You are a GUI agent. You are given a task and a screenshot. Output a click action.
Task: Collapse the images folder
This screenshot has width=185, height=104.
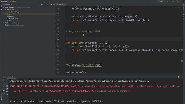[x=5, y=10]
